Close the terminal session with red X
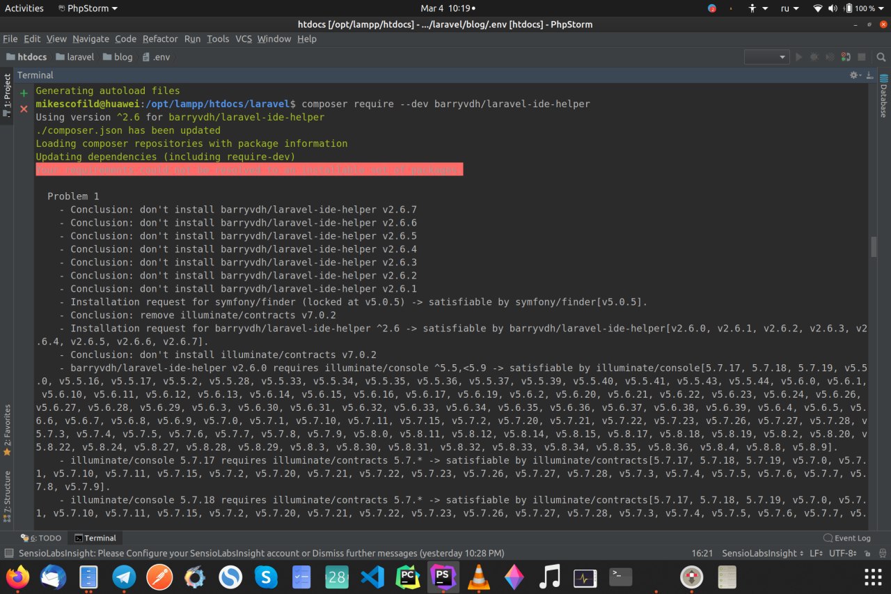Viewport: 891px width, 594px height. coord(24,109)
